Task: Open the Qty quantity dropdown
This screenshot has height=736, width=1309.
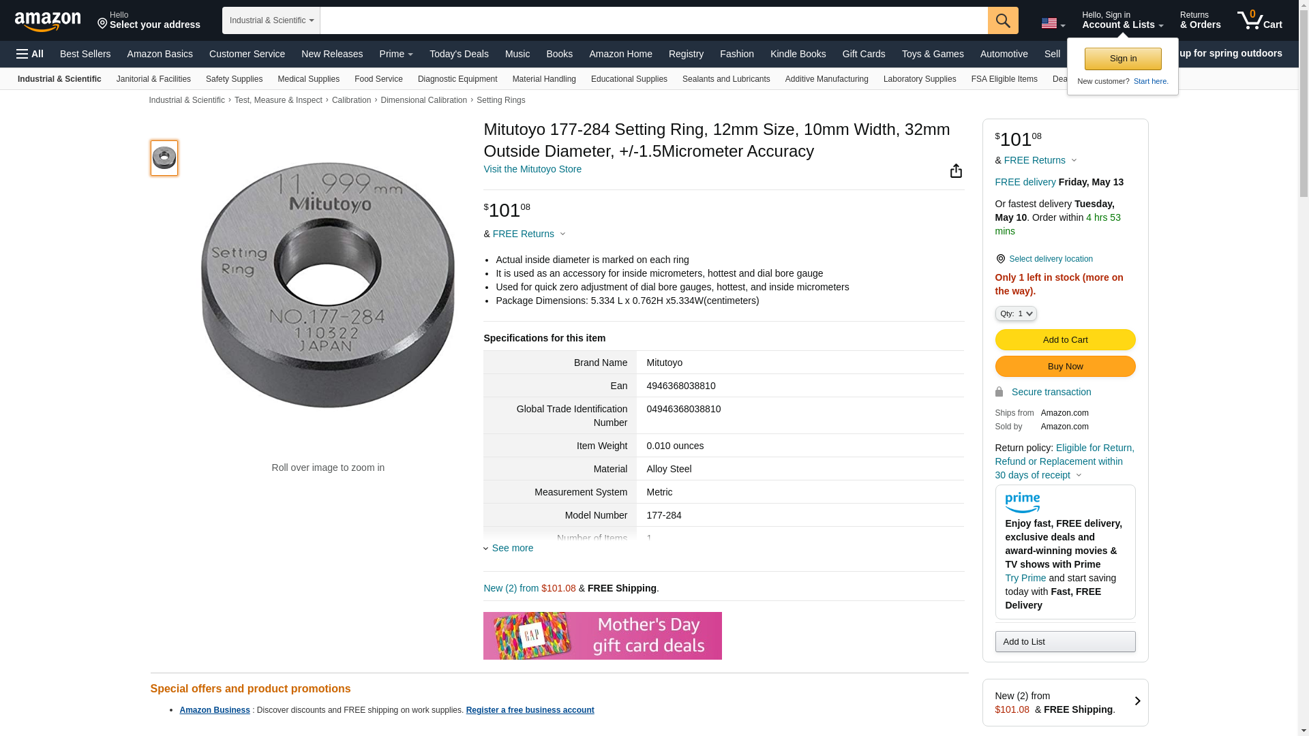Action: (x=1015, y=313)
